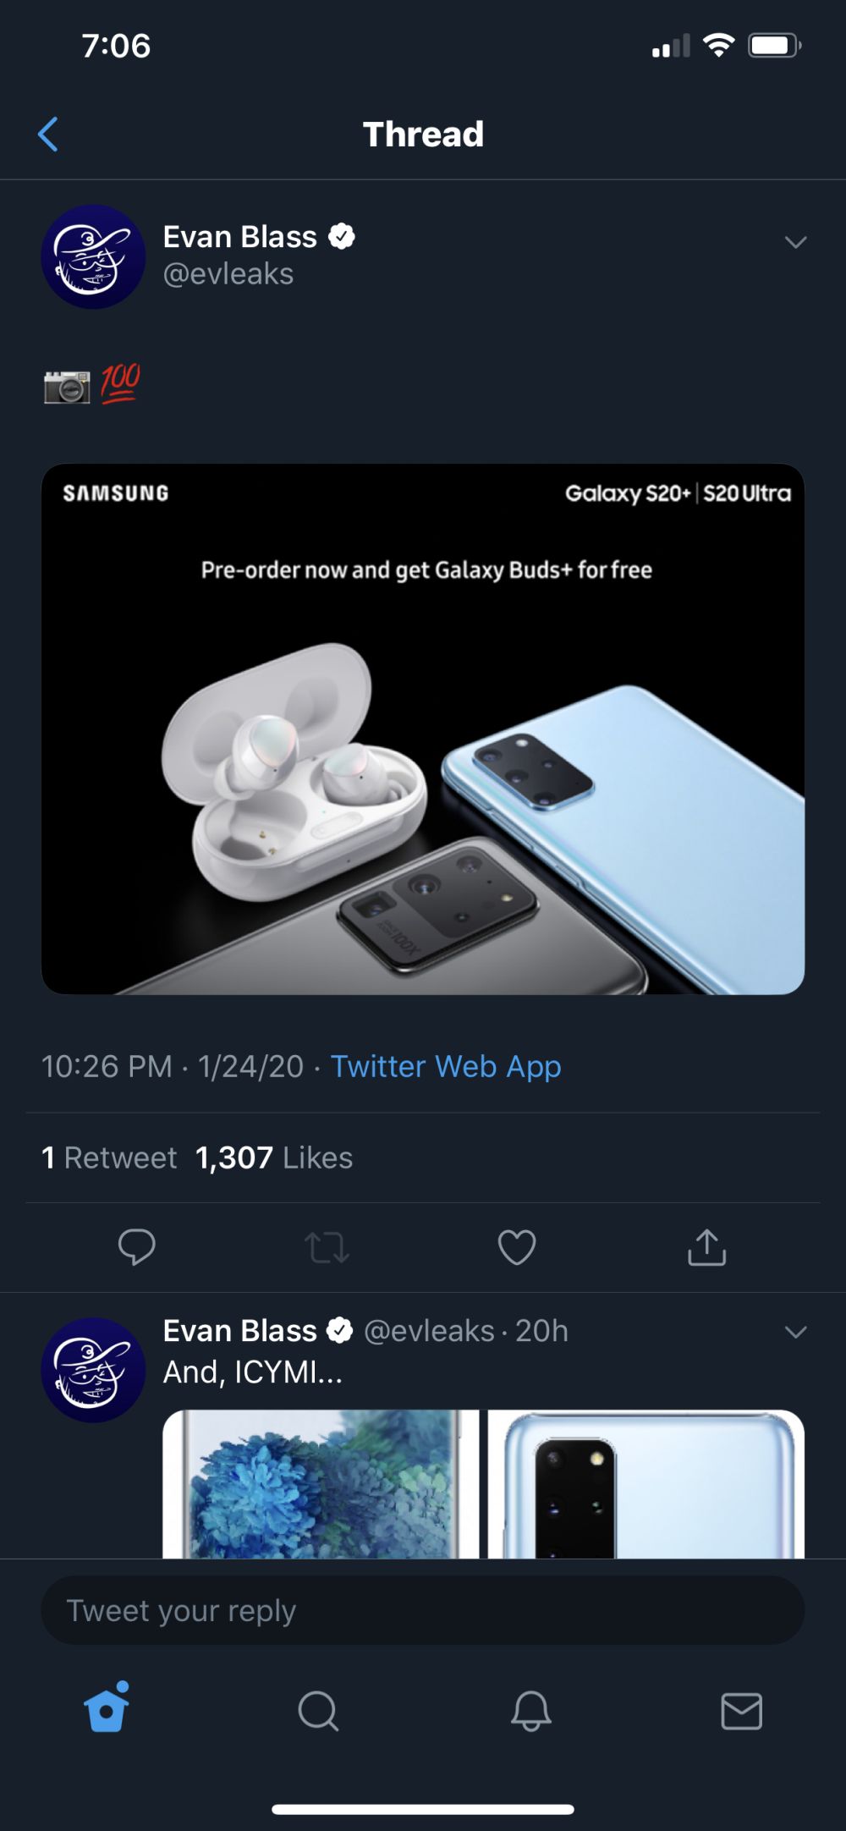Open the Direct Messages envelope icon
This screenshot has width=846, height=1831.
(x=743, y=1711)
